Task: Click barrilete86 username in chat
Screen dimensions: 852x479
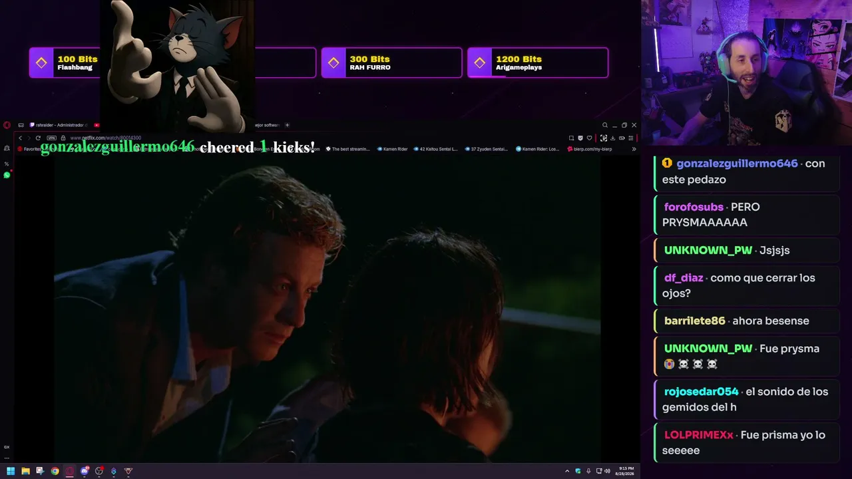Action: tap(694, 321)
